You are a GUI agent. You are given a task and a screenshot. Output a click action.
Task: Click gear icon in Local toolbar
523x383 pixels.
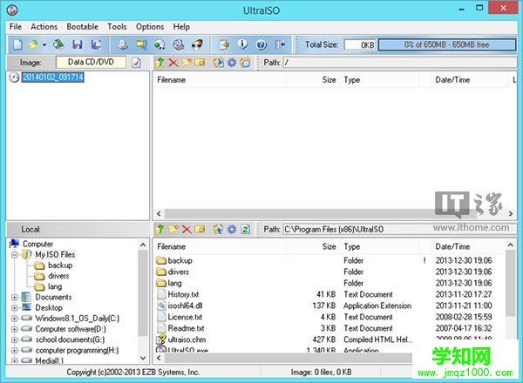click(x=232, y=229)
